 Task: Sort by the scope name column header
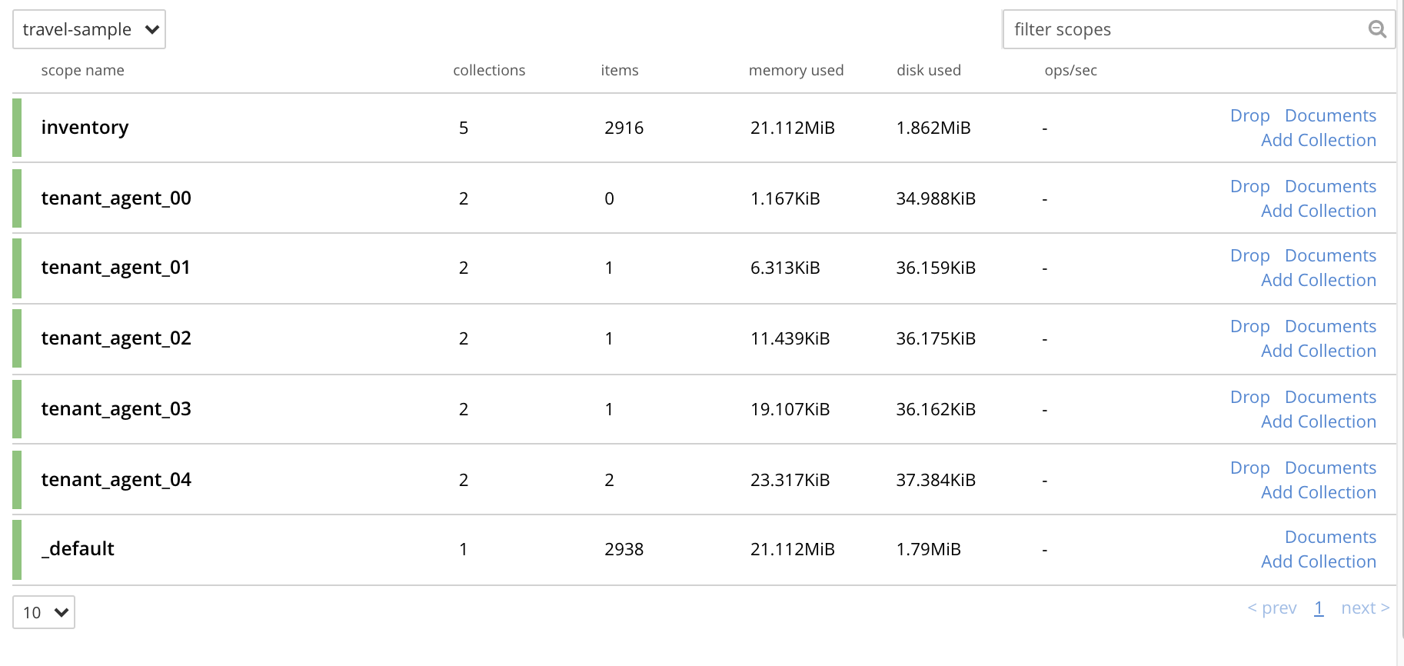tap(82, 70)
